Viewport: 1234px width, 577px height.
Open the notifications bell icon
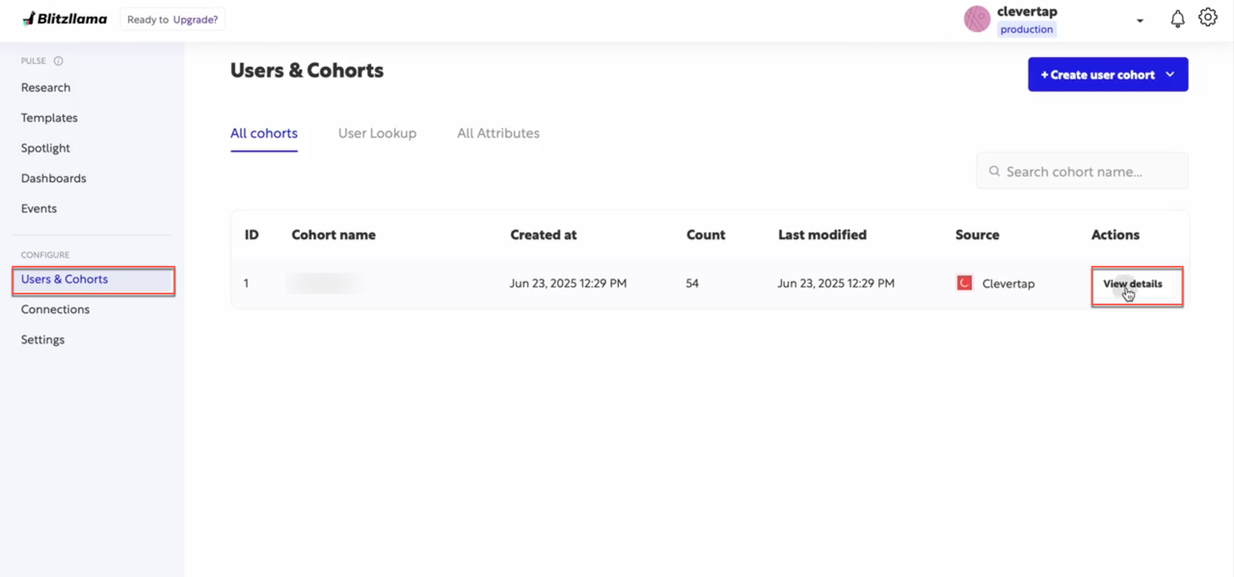[1177, 19]
